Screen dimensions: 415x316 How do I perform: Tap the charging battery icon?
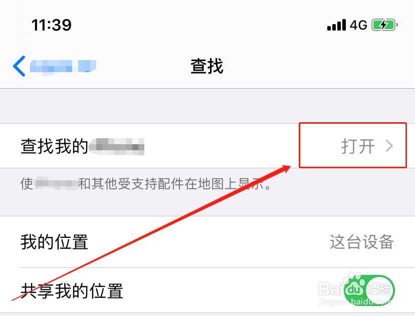point(384,25)
